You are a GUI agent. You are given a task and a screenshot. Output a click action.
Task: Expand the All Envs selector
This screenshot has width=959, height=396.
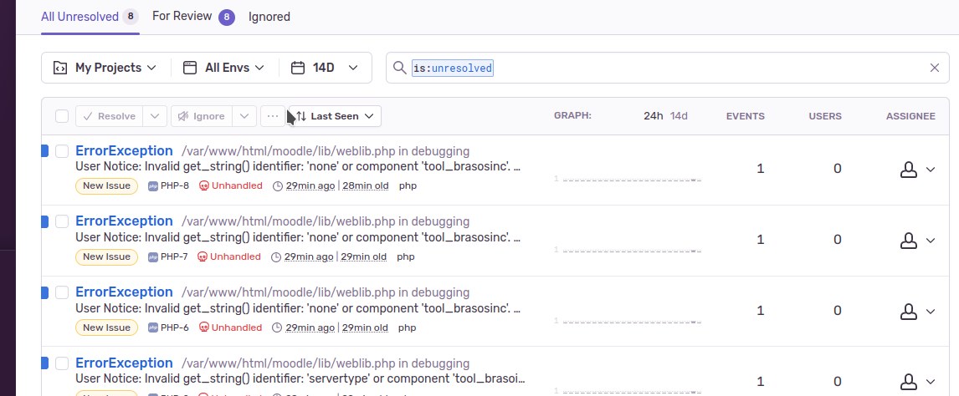coord(223,68)
